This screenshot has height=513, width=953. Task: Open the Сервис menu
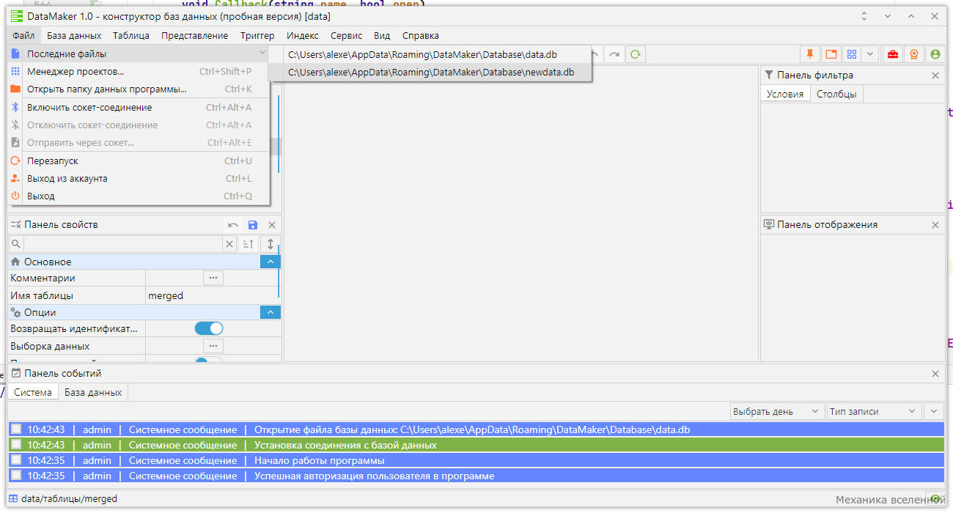(347, 35)
